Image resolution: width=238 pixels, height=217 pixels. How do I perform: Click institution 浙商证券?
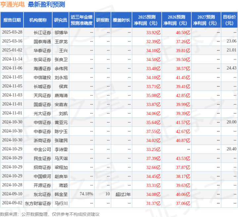42,140
